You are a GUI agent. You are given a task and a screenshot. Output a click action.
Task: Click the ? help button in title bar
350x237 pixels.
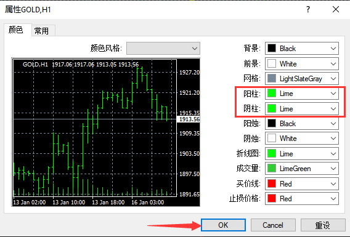pyautogui.click(x=308, y=9)
